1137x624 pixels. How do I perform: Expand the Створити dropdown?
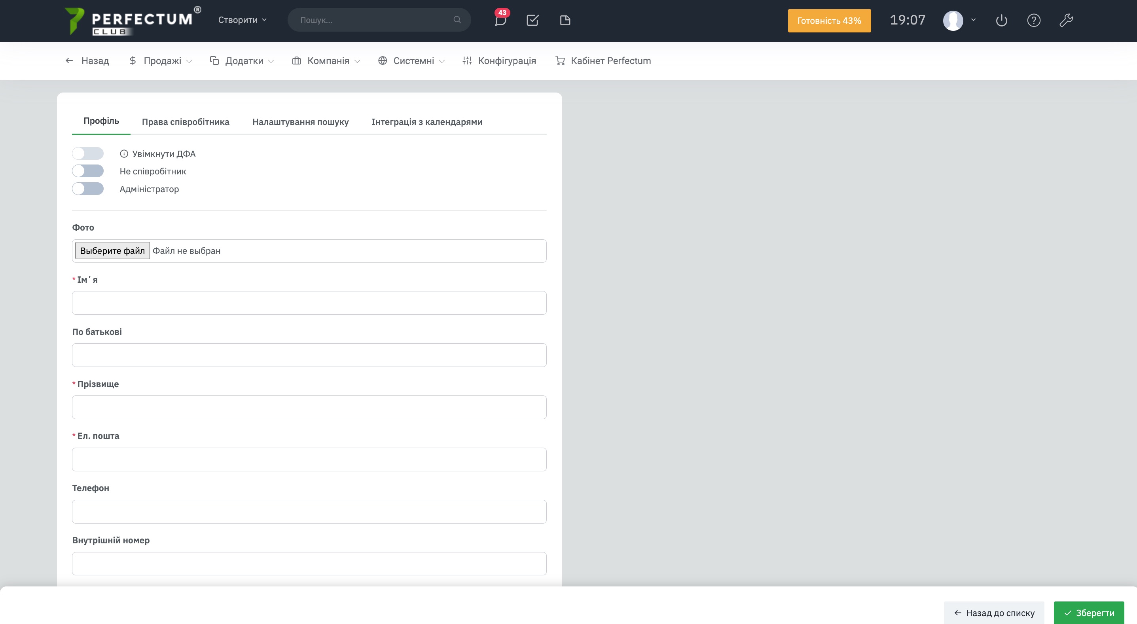[x=243, y=20]
